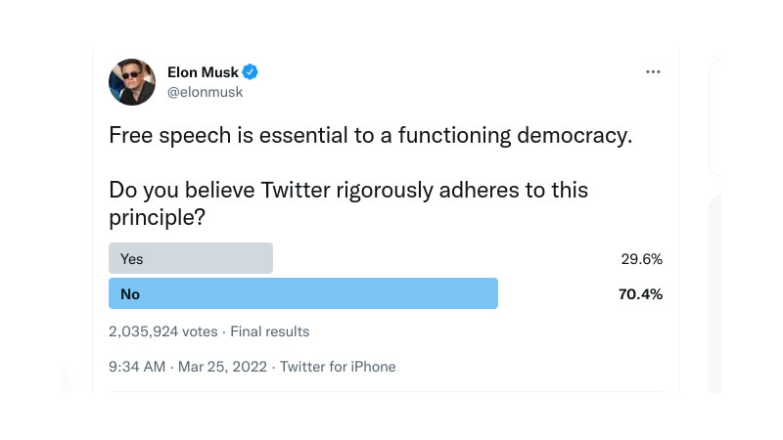
Task: Click the word principle? in the tweet
Action: coord(157,218)
